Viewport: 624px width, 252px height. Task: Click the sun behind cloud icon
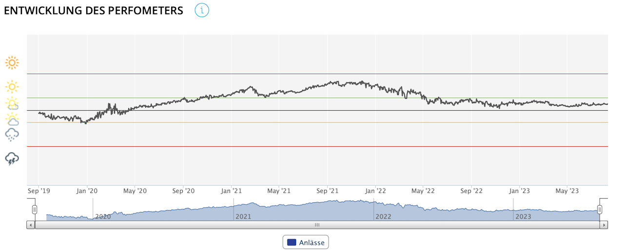(12, 118)
